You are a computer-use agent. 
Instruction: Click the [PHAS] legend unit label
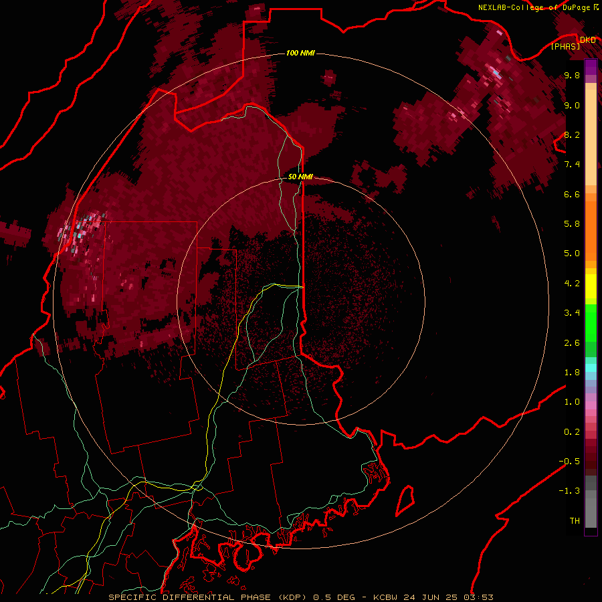pyautogui.click(x=565, y=46)
